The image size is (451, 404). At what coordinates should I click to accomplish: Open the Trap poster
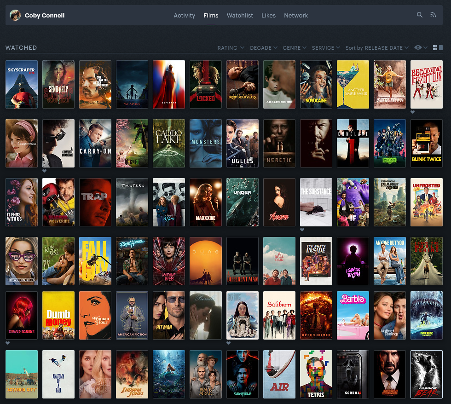coord(95,202)
